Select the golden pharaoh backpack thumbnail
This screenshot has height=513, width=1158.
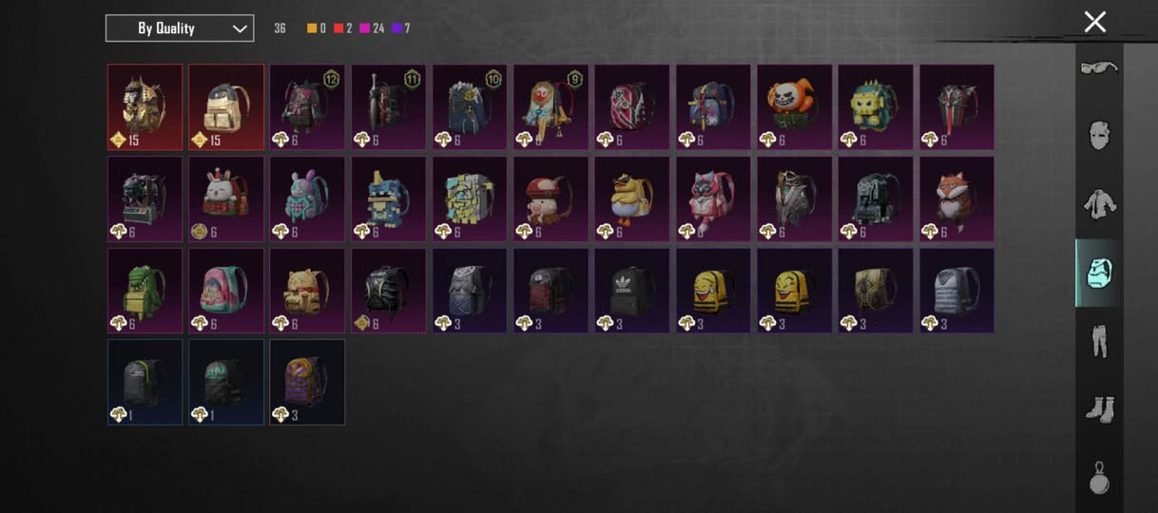click(145, 107)
